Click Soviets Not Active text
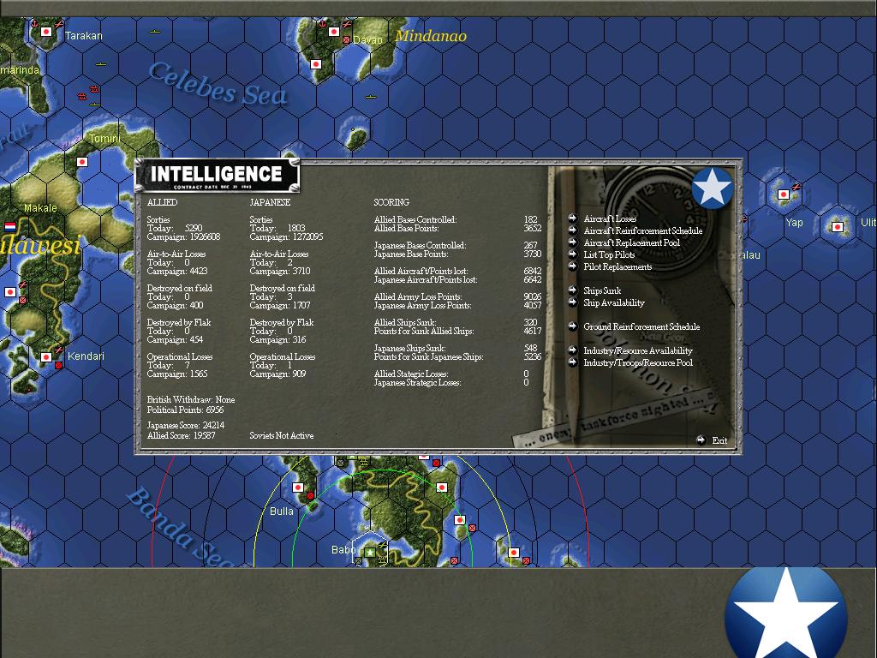 click(281, 435)
